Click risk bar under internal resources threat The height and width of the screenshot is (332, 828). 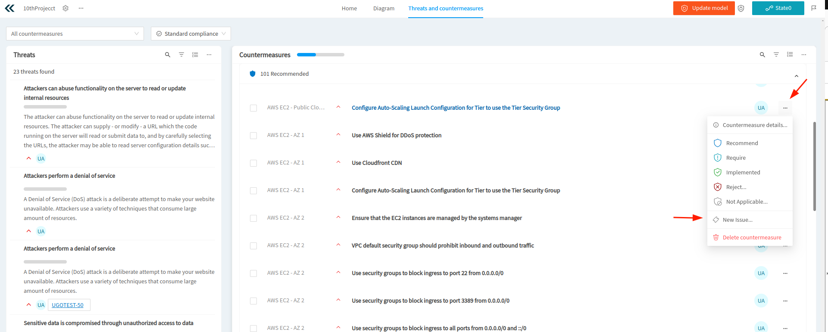pos(45,107)
